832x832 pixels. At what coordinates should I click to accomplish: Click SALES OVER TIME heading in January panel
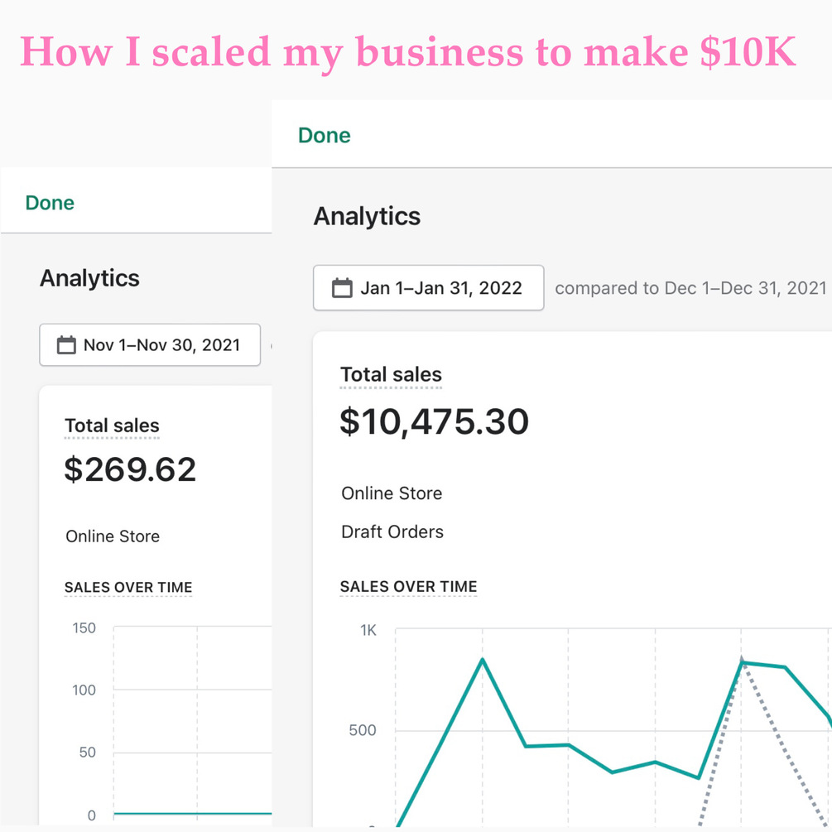(409, 586)
